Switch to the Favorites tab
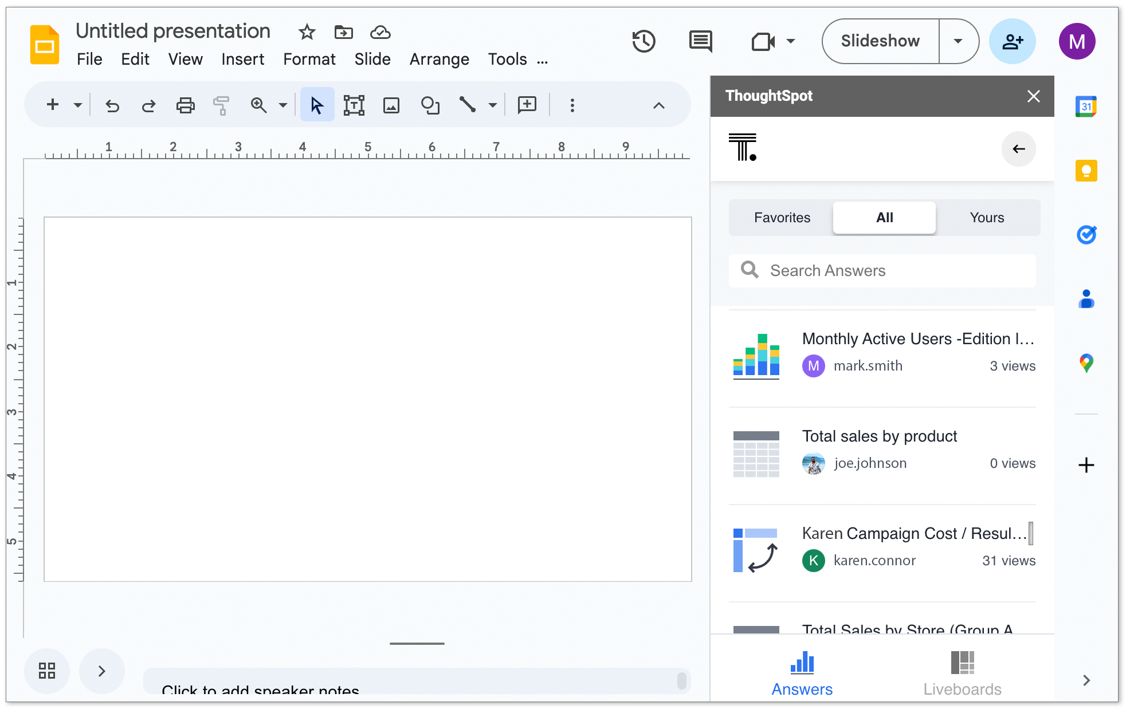The image size is (1130, 713). click(x=782, y=218)
